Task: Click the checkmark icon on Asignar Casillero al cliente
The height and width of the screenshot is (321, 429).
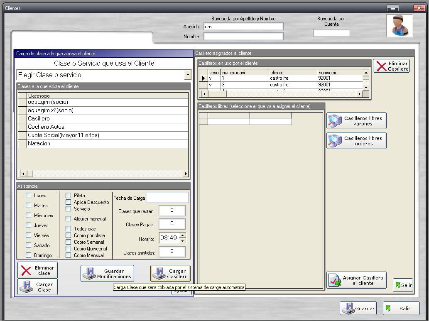Action: [335, 280]
